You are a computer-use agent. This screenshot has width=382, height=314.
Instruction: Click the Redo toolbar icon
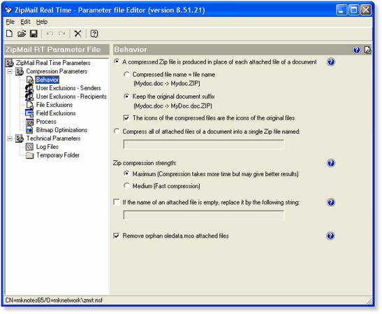point(62,34)
